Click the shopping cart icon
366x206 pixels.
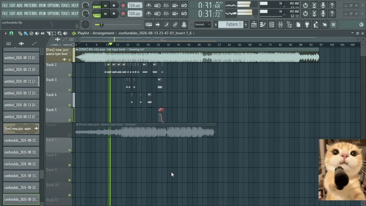coord(333,25)
